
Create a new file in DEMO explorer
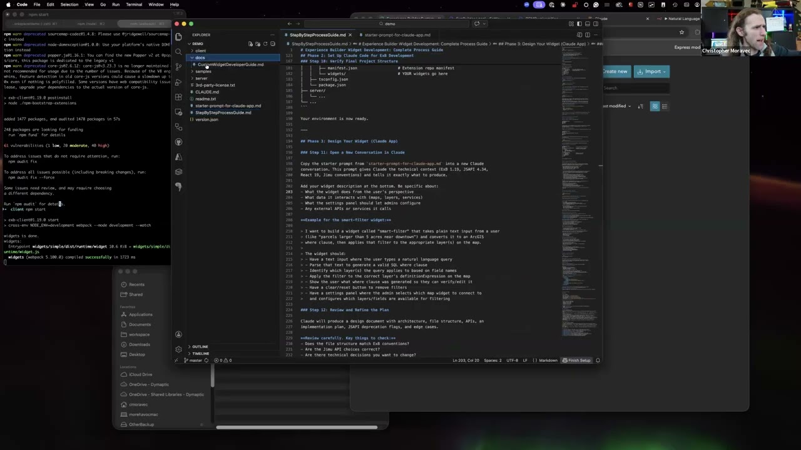click(250, 44)
